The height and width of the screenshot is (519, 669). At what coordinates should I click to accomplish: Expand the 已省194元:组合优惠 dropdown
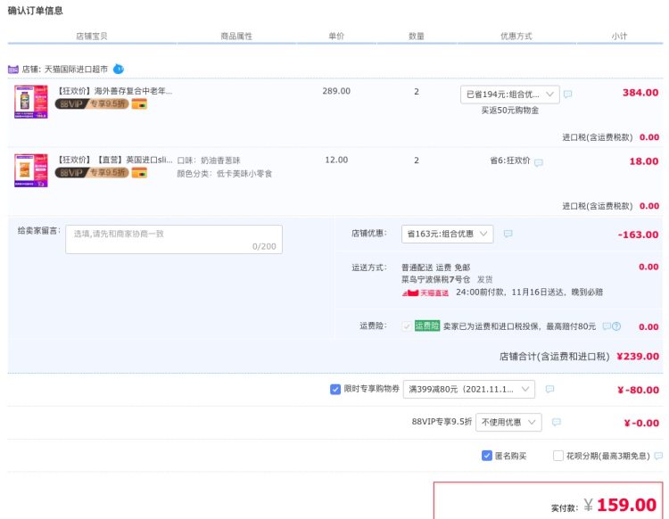pos(510,95)
